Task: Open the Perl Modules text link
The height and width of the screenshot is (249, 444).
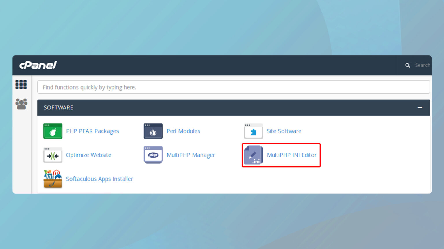Action: pos(183,131)
